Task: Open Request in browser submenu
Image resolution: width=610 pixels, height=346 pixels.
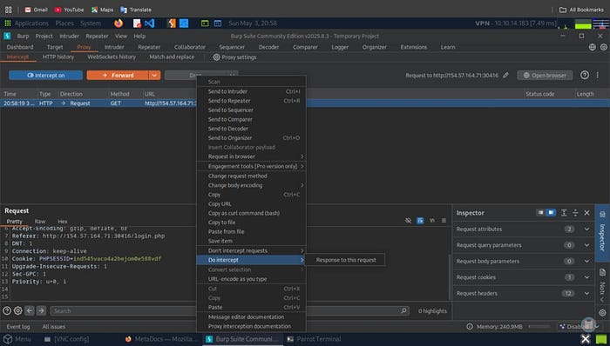Action: pyautogui.click(x=251, y=156)
